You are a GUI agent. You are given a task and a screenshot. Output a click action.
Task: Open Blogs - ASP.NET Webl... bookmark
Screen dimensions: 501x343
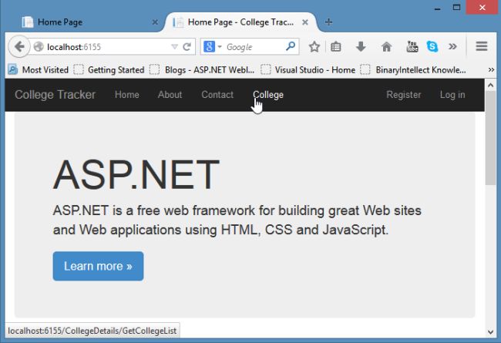(x=202, y=69)
